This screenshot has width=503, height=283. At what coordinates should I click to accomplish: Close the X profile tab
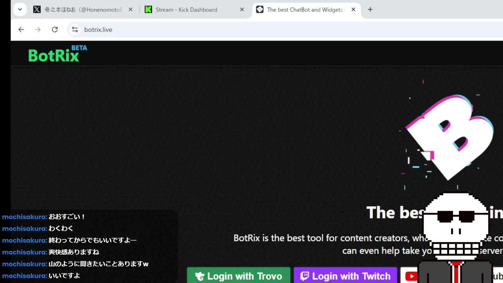tap(130, 9)
